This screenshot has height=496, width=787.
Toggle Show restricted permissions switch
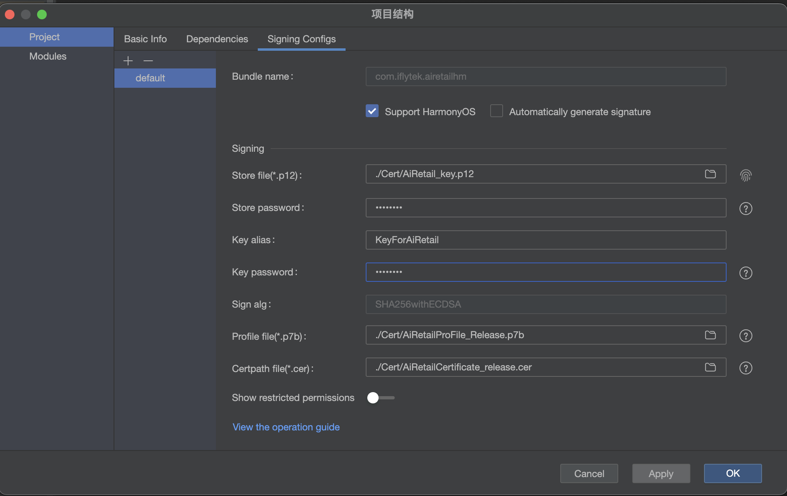tap(381, 398)
